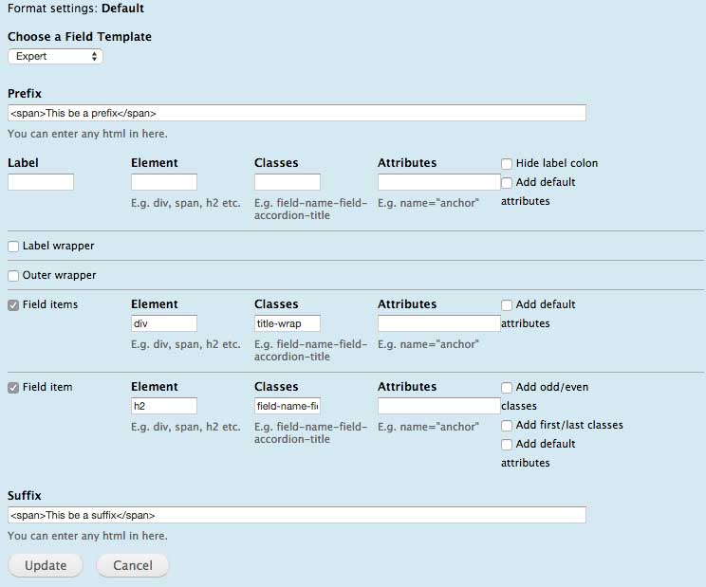The image size is (706, 587).
Task: Click Field item Element field containing h2
Action: click(x=164, y=406)
